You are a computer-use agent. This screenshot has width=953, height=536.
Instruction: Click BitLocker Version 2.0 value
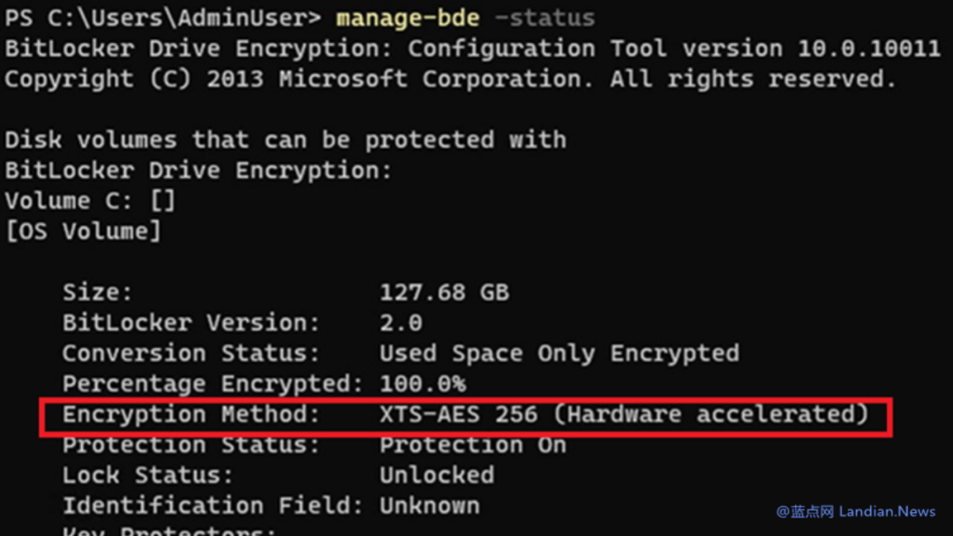(x=401, y=323)
